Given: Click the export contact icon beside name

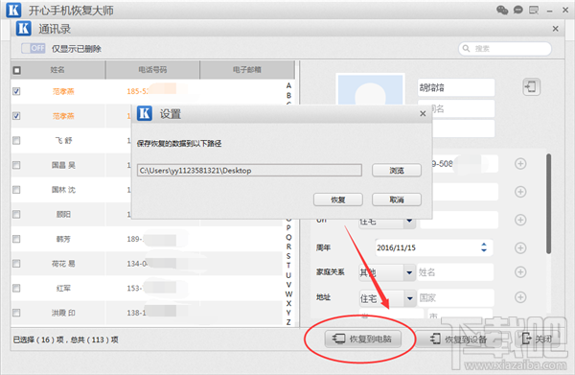Looking at the screenshot, I should click(x=531, y=87).
